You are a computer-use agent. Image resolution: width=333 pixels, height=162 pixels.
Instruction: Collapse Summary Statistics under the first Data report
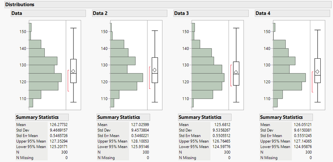pyautogui.click(x=37, y=117)
